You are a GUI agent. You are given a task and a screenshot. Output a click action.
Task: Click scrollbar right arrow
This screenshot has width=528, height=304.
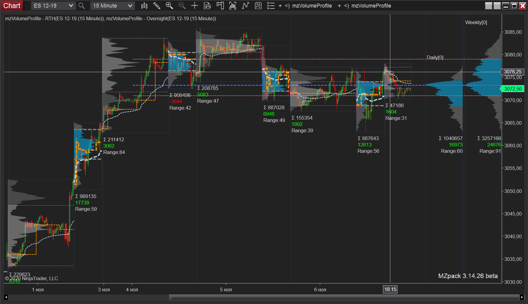point(522,297)
